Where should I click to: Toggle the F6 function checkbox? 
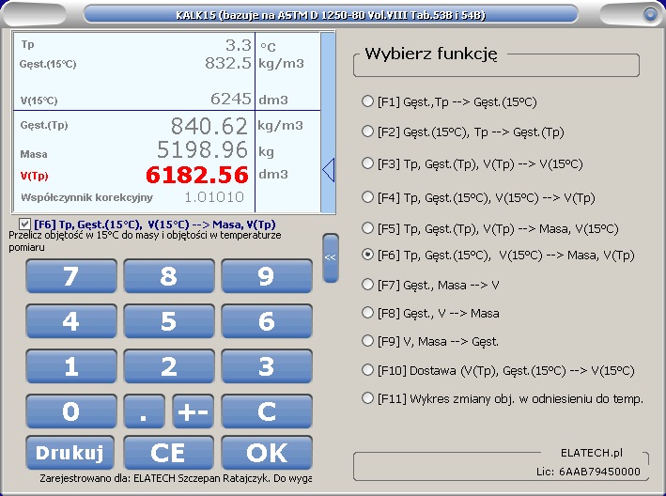[24, 225]
